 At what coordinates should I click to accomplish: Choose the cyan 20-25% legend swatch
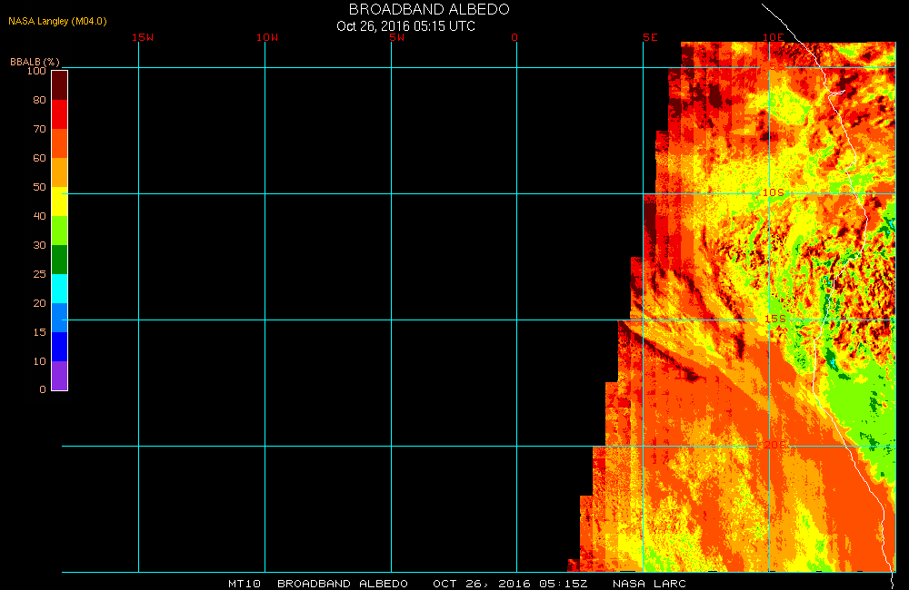pyautogui.click(x=59, y=288)
